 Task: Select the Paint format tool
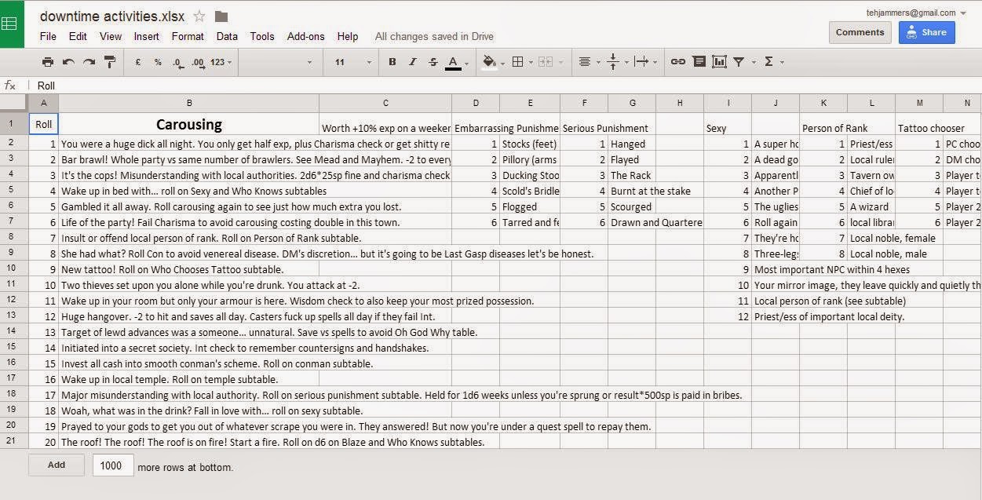[x=110, y=61]
